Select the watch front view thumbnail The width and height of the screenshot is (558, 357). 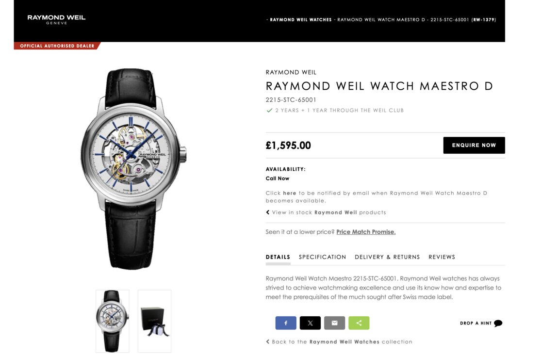click(113, 321)
